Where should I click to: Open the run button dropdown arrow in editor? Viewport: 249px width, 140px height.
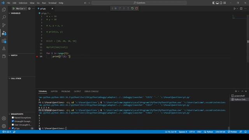click(x=237, y=9)
